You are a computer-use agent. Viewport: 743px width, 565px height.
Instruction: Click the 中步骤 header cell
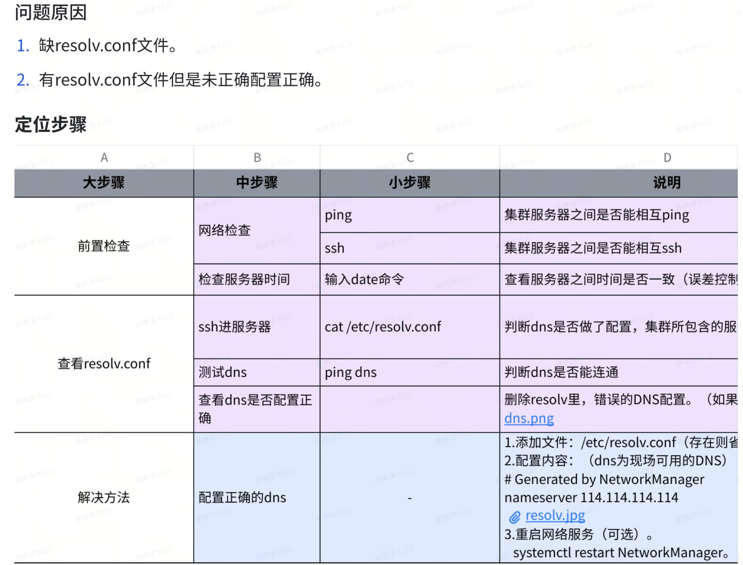pos(257,183)
